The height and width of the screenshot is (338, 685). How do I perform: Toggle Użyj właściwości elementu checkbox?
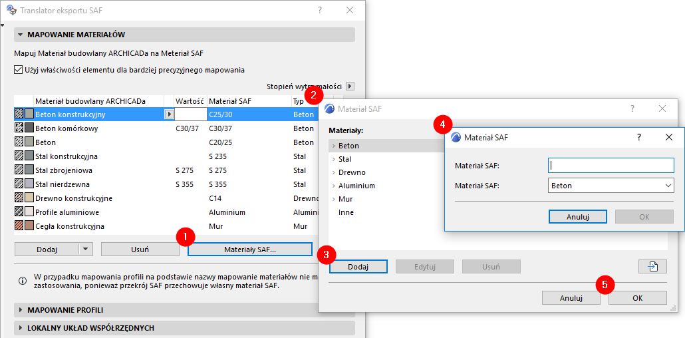click(19, 69)
